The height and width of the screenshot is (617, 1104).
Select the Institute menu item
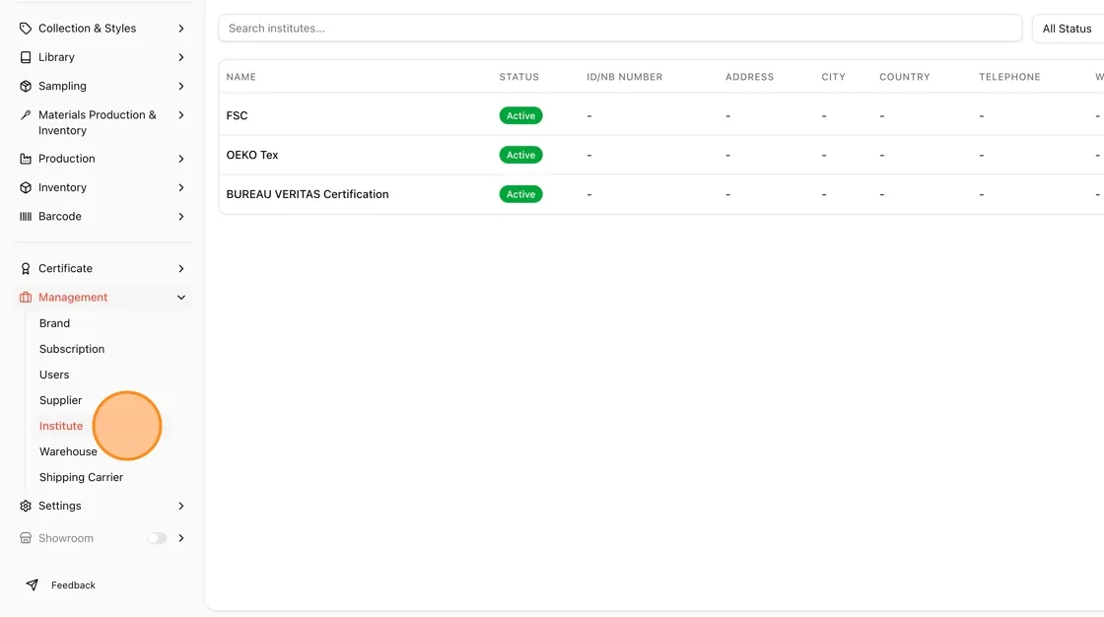click(x=61, y=426)
